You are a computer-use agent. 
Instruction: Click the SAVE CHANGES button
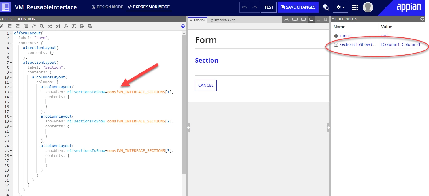pyautogui.click(x=298, y=7)
